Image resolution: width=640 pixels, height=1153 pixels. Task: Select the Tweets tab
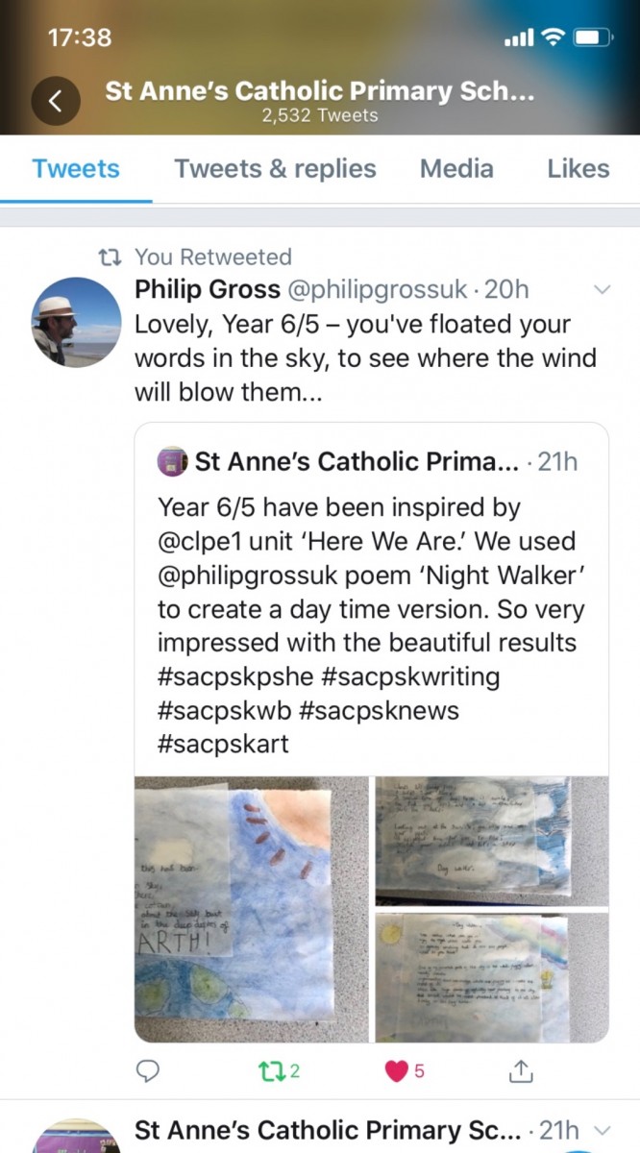point(76,169)
